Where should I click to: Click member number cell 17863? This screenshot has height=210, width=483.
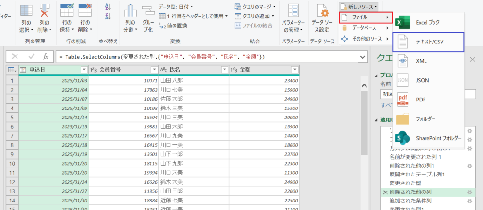point(124,90)
